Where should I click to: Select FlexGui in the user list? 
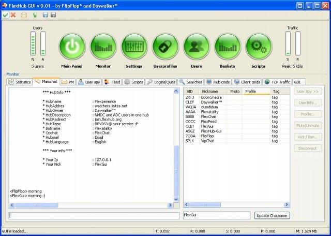pos(236,126)
